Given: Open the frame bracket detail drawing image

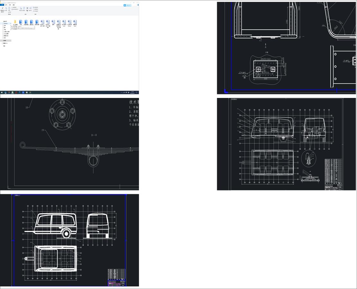Looking at the screenshot, I should click(x=287, y=48).
